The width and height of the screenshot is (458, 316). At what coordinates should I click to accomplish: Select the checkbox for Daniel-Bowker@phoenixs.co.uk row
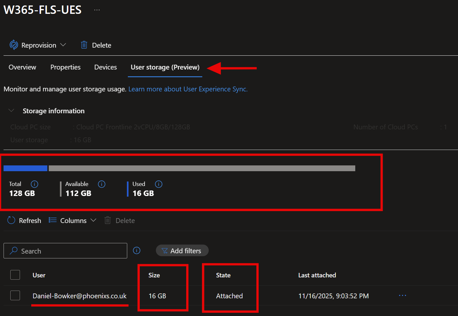point(15,296)
